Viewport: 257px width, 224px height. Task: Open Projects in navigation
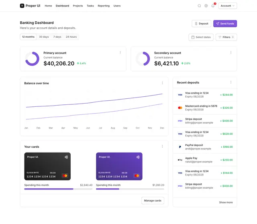tap(78, 6)
